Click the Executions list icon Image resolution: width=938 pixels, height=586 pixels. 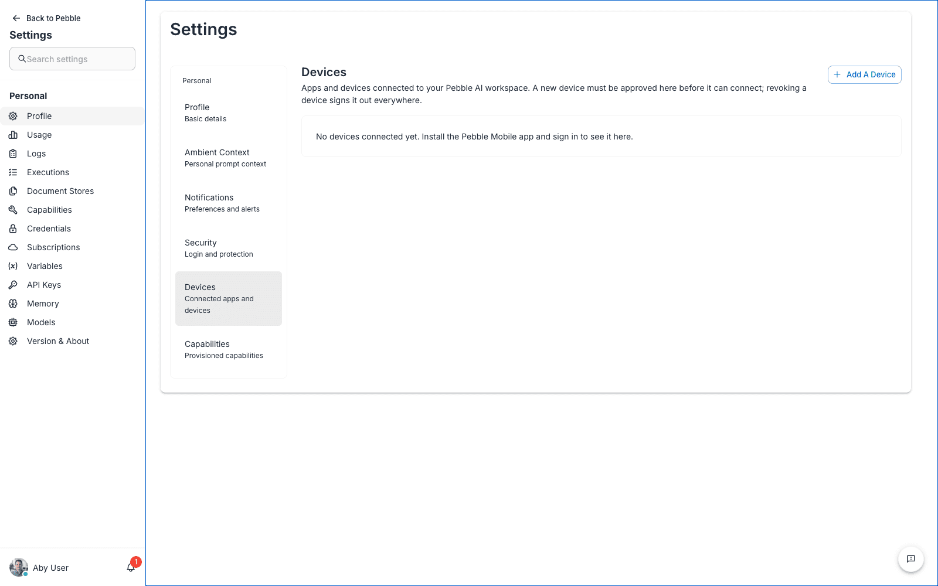[x=13, y=172]
